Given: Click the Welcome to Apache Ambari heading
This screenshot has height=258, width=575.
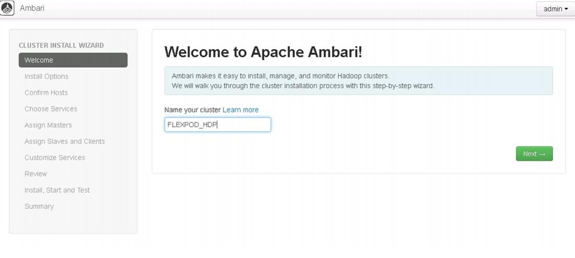Looking at the screenshot, I should click(263, 52).
